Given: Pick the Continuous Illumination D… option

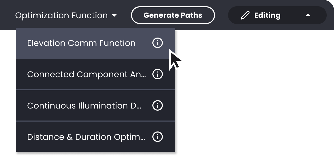Looking at the screenshot, I should 84,106.
